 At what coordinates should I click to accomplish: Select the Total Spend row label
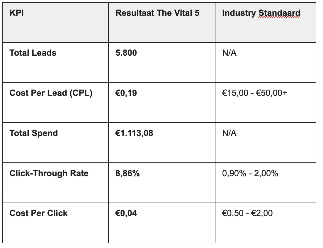click(34, 133)
